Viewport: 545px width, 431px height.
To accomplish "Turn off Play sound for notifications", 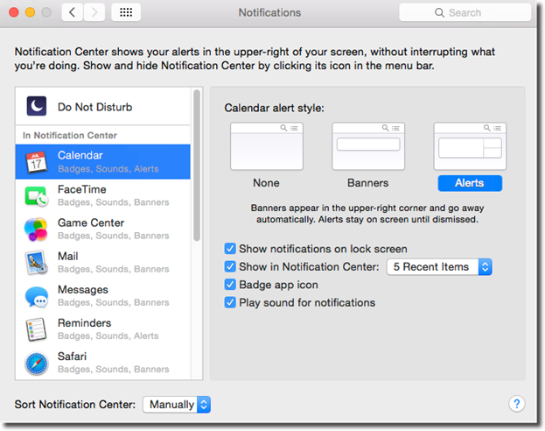I will (x=230, y=302).
